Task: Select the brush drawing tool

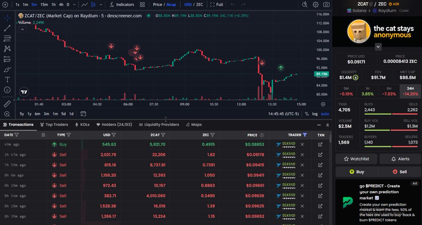Action: click(7, 69)
